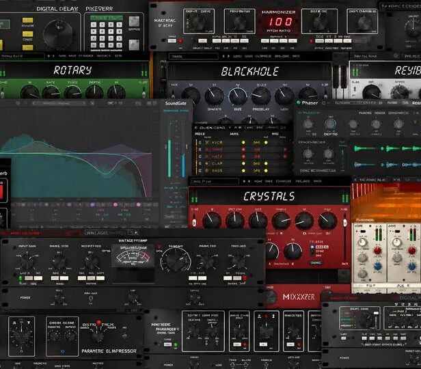Click red indicator above Parametic Ecmpressor center knob
Image resolution: width=421 pixels, height=369 pixels.
coord(98,323)
